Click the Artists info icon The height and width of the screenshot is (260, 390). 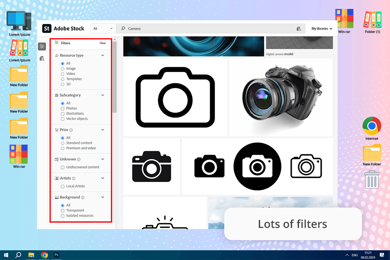coord(74,178)
